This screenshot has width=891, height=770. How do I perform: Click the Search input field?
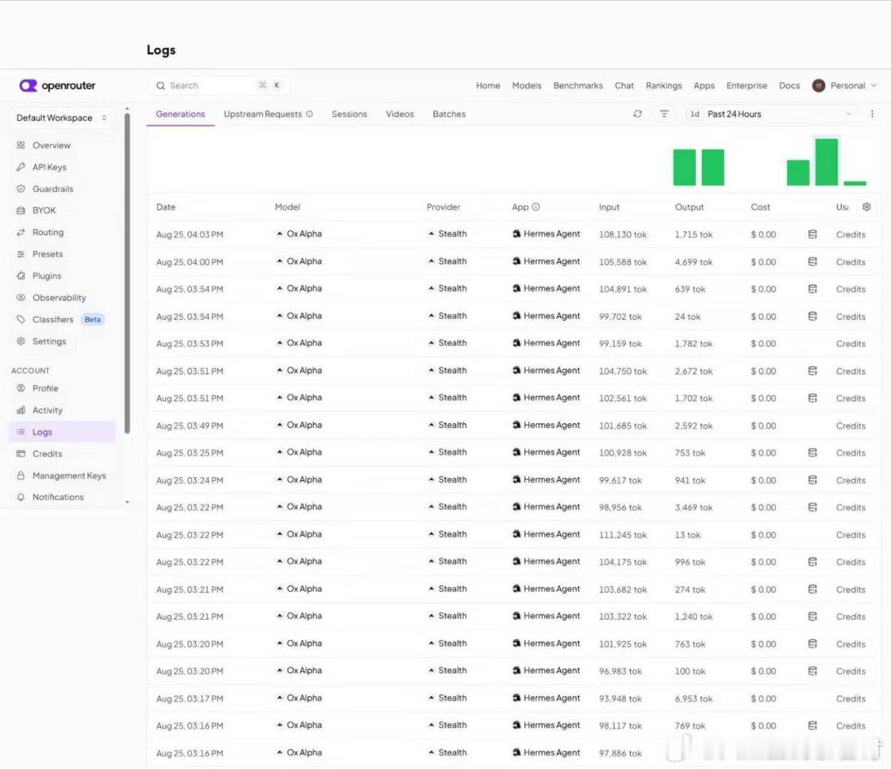tap(219, 86)
